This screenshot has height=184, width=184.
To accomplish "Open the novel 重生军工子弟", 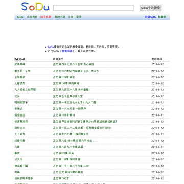I will (22, 71).
